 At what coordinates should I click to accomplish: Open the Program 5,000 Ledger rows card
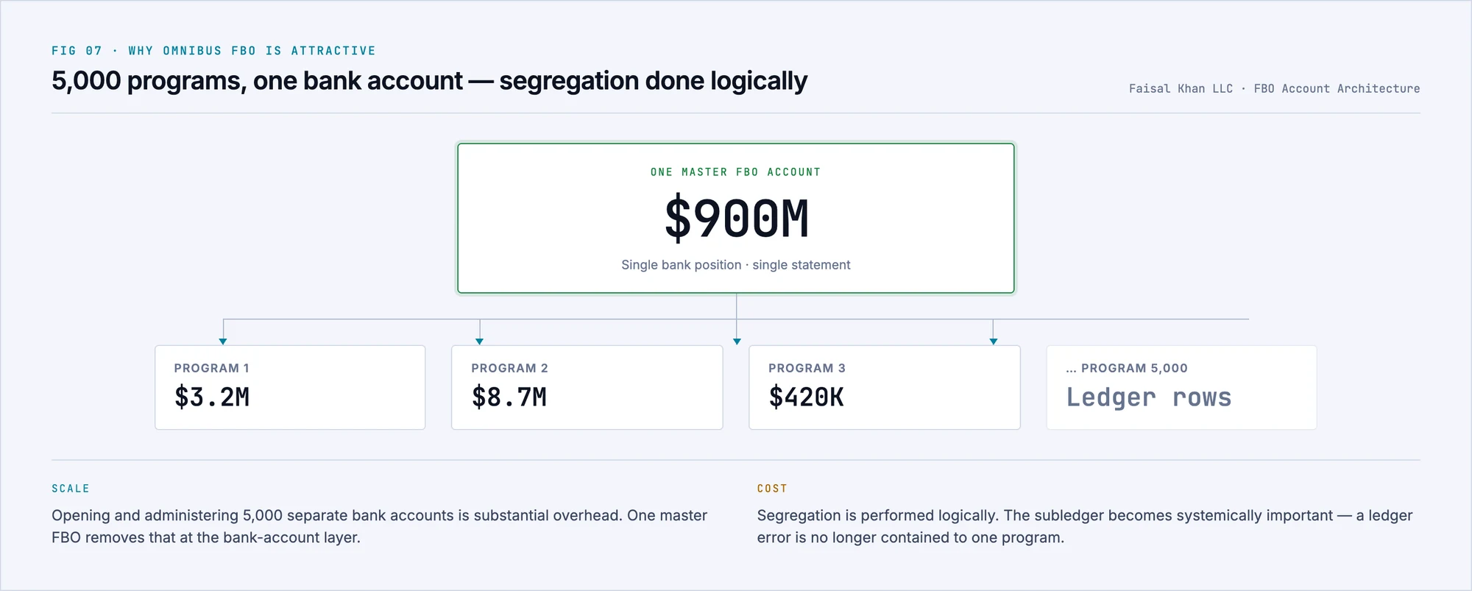1181,387
